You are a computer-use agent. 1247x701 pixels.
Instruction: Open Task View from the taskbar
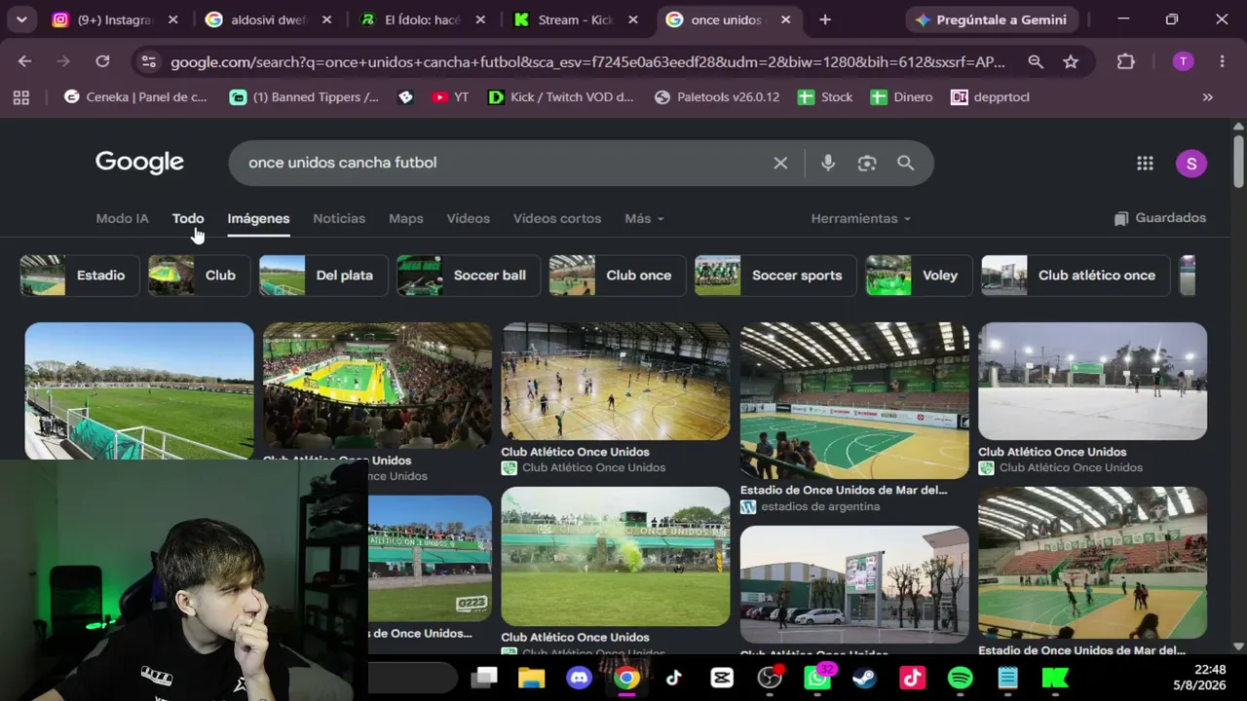point(484,677)
